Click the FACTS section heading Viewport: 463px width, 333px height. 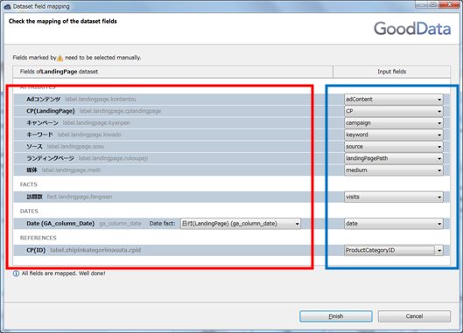[29, 184]
